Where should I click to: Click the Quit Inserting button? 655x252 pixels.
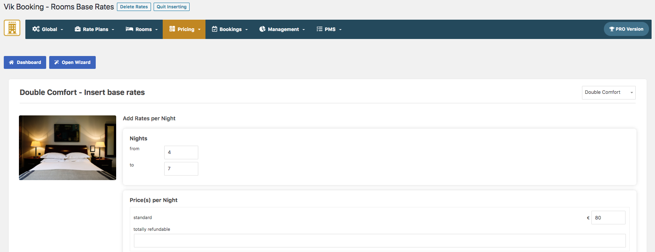pyautogui.click(x=171, y=7)
